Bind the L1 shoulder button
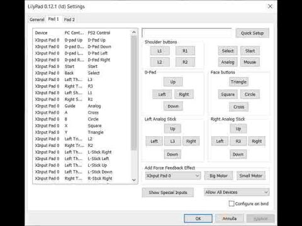This screenshot has height=226, width=302. [160, 51]
